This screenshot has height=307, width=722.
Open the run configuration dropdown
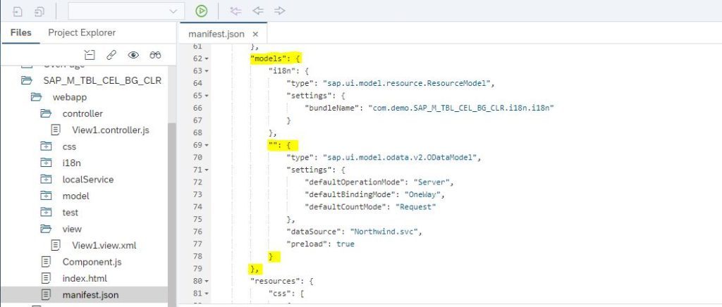click(x=126, y=11)
